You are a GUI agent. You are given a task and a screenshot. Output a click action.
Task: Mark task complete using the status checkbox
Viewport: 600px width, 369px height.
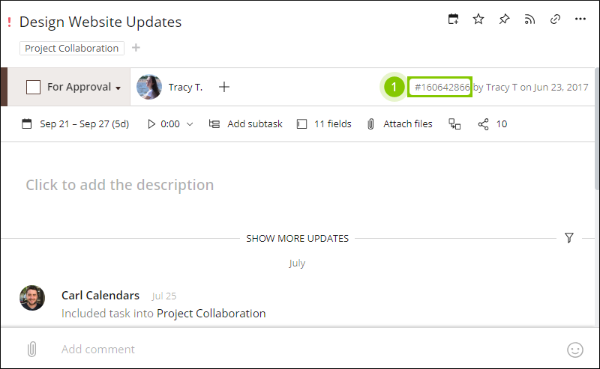33,87
